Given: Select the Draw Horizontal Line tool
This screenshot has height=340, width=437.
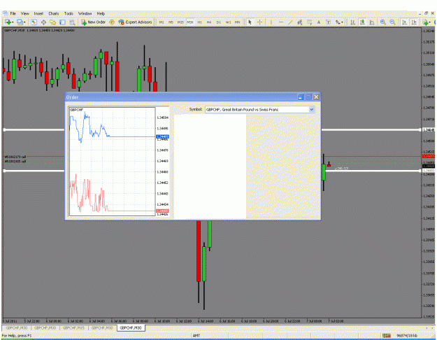Looking at the screenshot, I should tap(280, 22).
